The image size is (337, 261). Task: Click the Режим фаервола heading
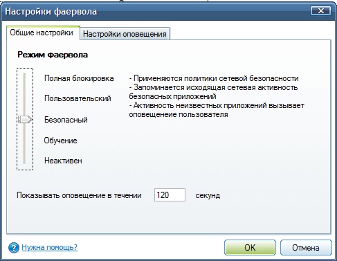click(x=53, y=55)
